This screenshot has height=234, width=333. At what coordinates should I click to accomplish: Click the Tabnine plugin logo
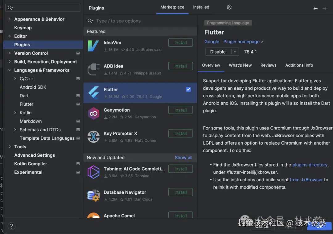point(93,172)
